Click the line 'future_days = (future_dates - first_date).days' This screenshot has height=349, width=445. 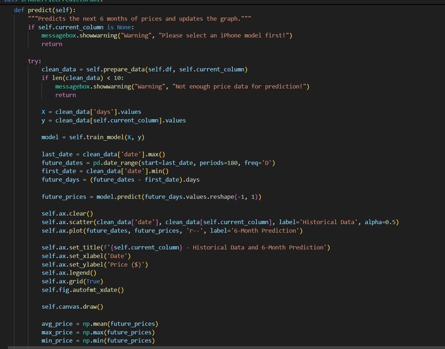coord(121,180)
